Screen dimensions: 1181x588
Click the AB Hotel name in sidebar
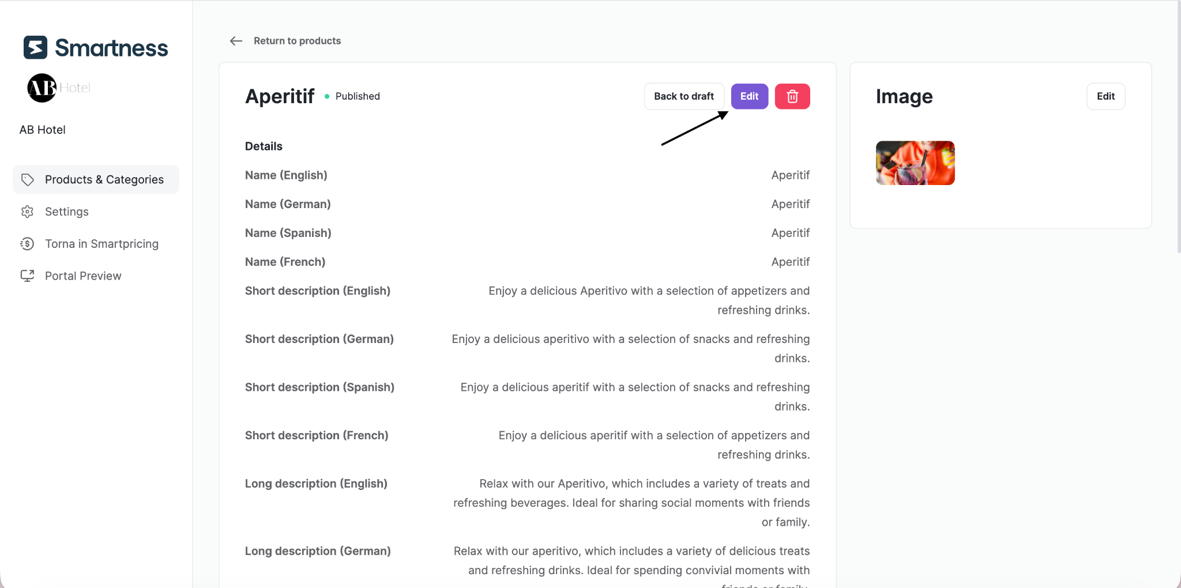(x=42, y=130)
